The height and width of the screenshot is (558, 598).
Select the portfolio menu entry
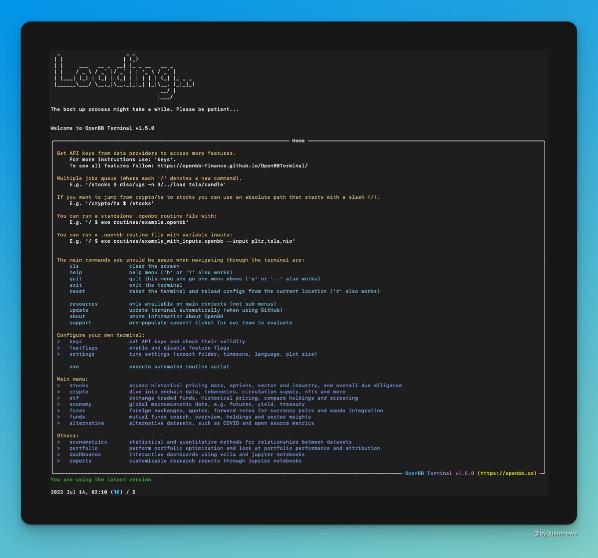[83, 448]
